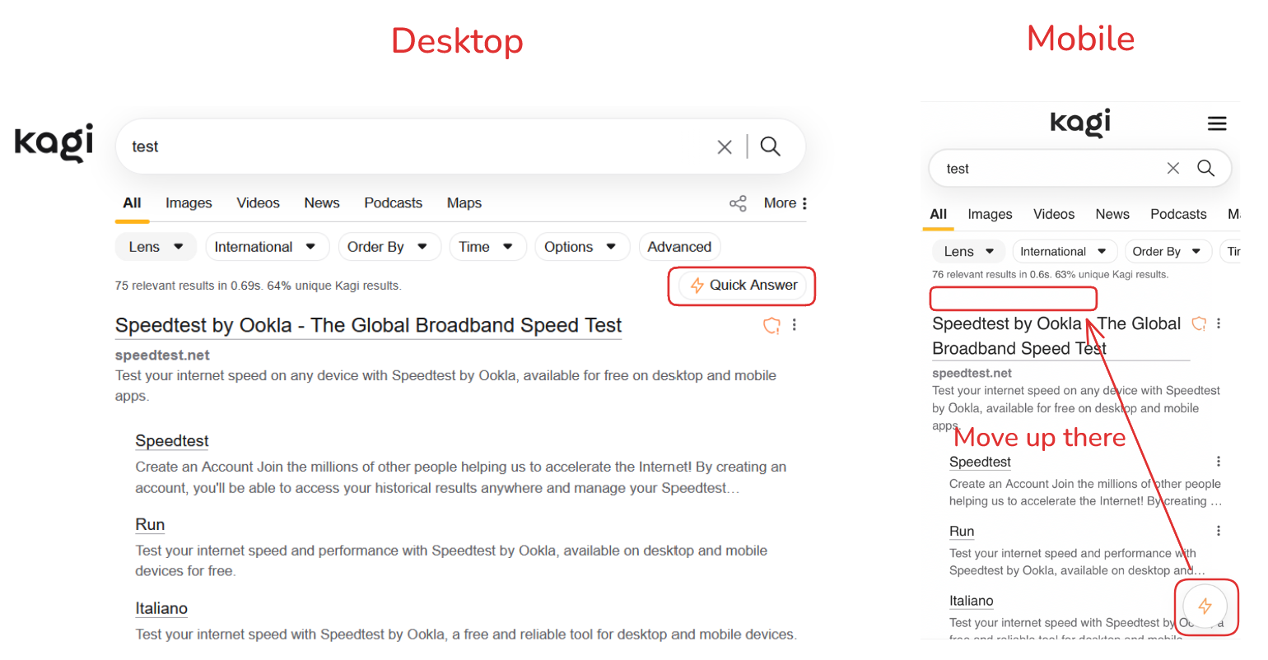The image size is (1268, 660).
Task: Switch to the desktop Images tab
Action: coord(189,203)
